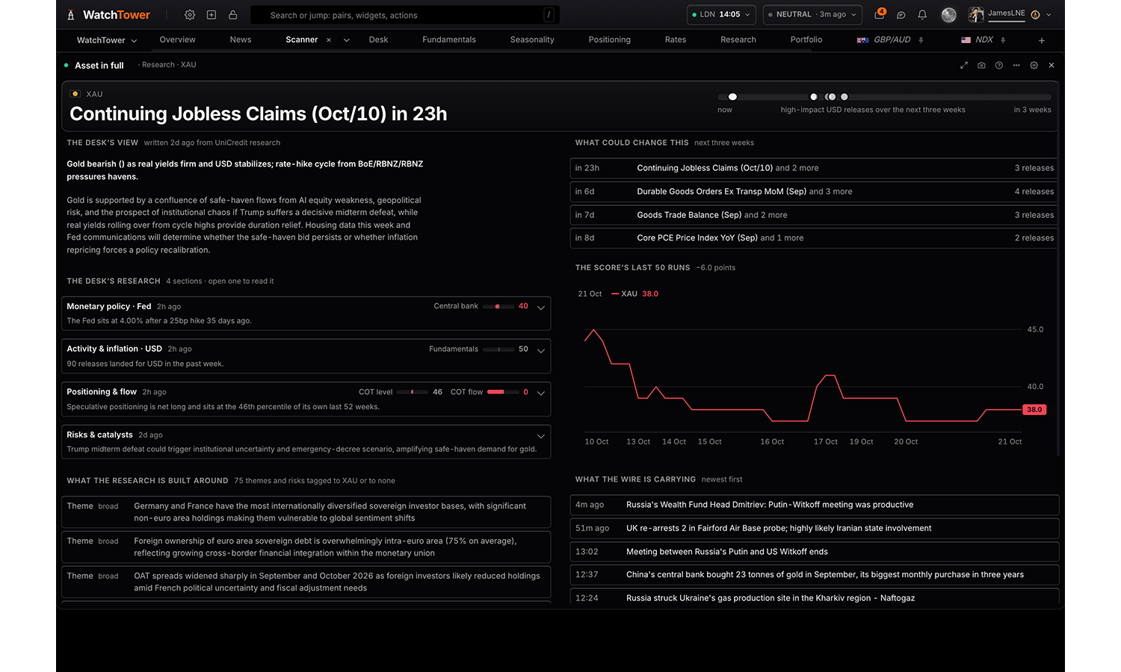Viewport: 1121px width, 672px height.
Task: Open the NEUTRAL regime dropdown
Action: [x=812, y=14]
